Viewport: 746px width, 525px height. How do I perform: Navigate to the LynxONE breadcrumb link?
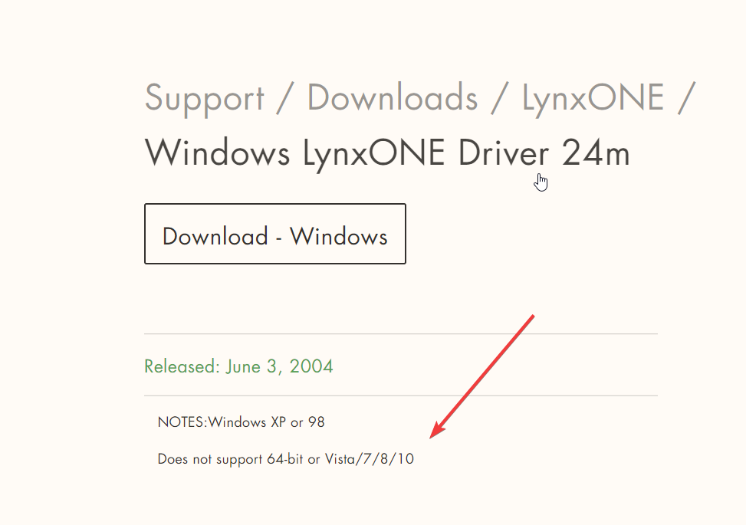pyautogui.click(x=593, y=99)
